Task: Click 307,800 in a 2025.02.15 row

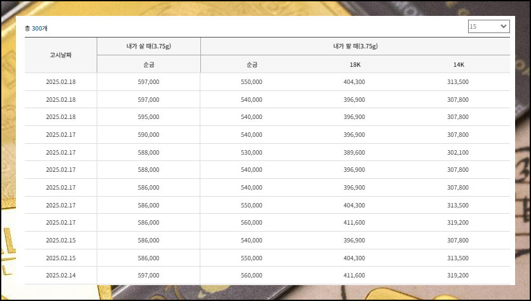Action: click(458, 240)
